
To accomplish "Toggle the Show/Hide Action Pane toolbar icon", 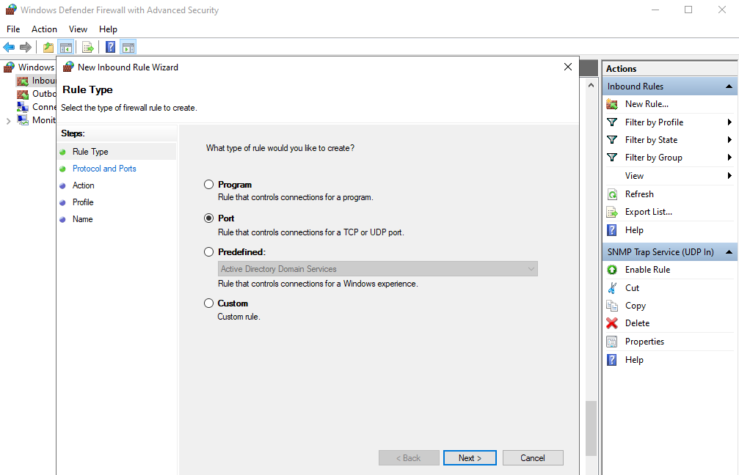I will click(128, 47).
